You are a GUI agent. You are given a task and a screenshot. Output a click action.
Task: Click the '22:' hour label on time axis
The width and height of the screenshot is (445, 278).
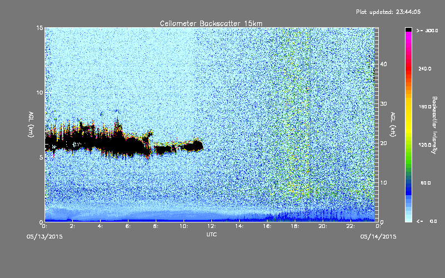pyautogui.click(x=350, y=226)
